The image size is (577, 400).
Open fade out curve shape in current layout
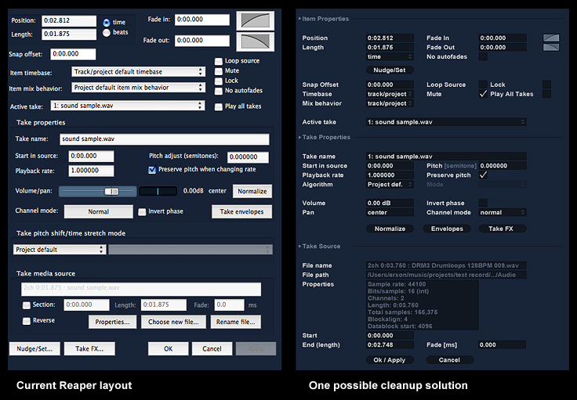coord(256,41)
